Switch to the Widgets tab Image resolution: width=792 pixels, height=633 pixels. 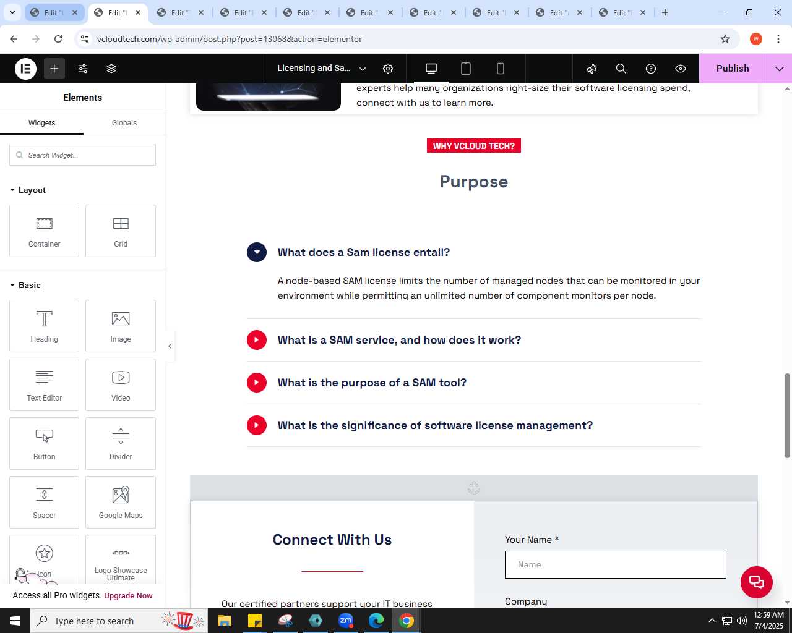pos(41,123)
